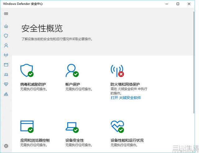Open 设备安全性 heading
The width and height of the screenshot is (199, 153).
point(75,140)
